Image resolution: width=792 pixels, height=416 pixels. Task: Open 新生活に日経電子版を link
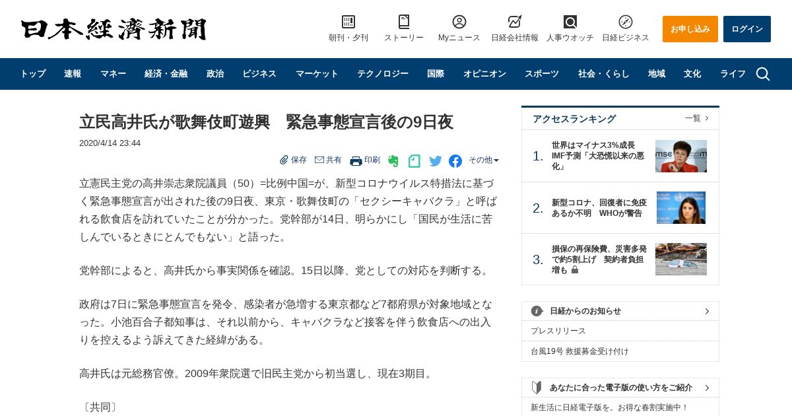[x=609, y=407]
